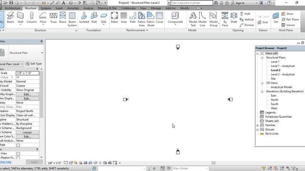
Task: Expand the Groups tree node
Action: tap(257, 130)
